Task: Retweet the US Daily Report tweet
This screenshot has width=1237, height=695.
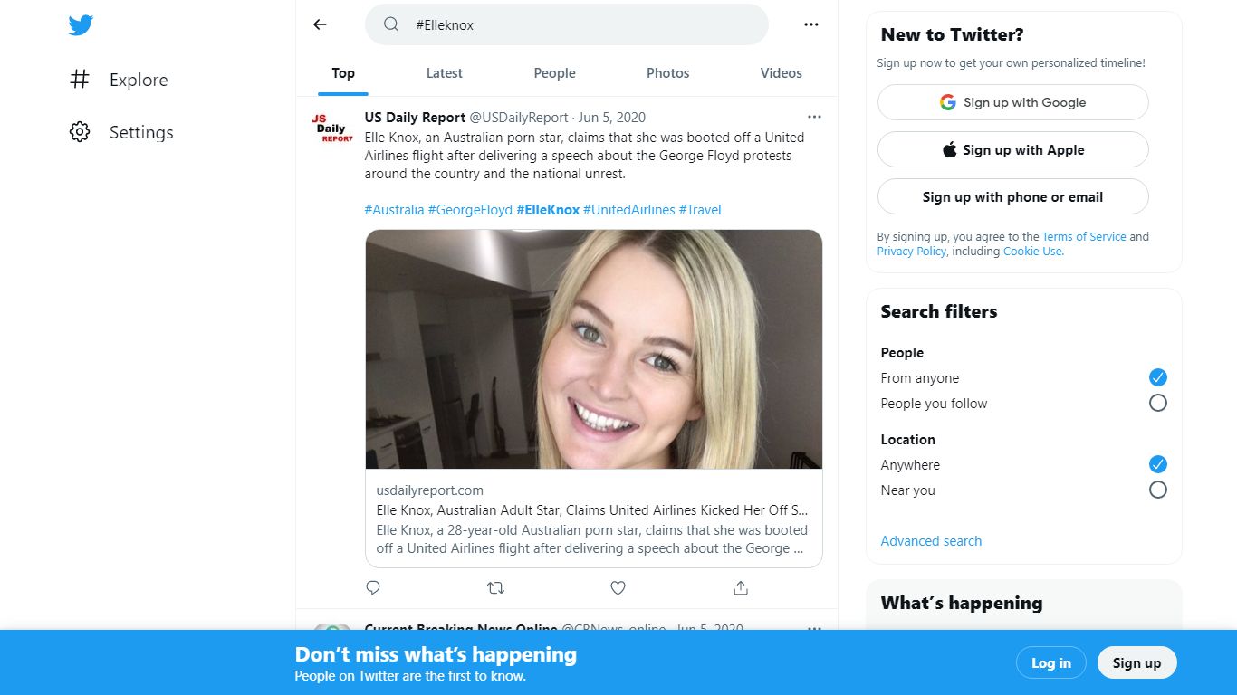Action: (x=495, y=588)
